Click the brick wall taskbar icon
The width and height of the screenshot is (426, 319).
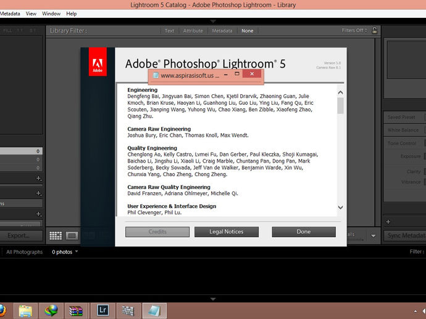[x=128, y=310]
